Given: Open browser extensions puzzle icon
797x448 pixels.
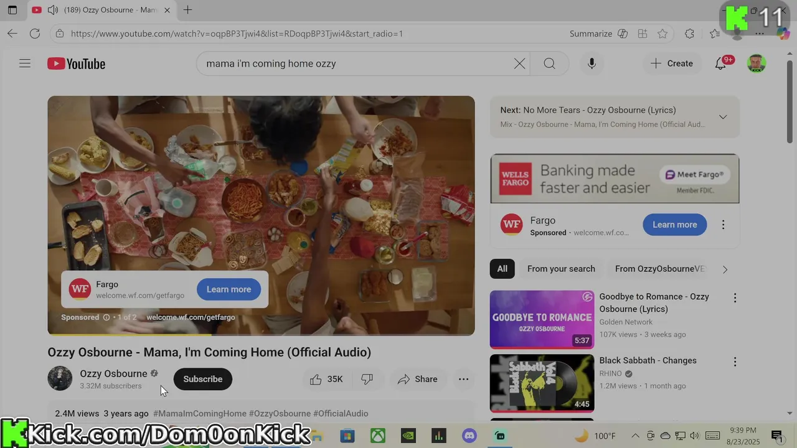Looking at the screenshot, I should pyautogui.click(x=689, y=34).
